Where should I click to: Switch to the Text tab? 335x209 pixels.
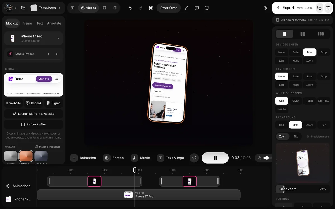40,23
